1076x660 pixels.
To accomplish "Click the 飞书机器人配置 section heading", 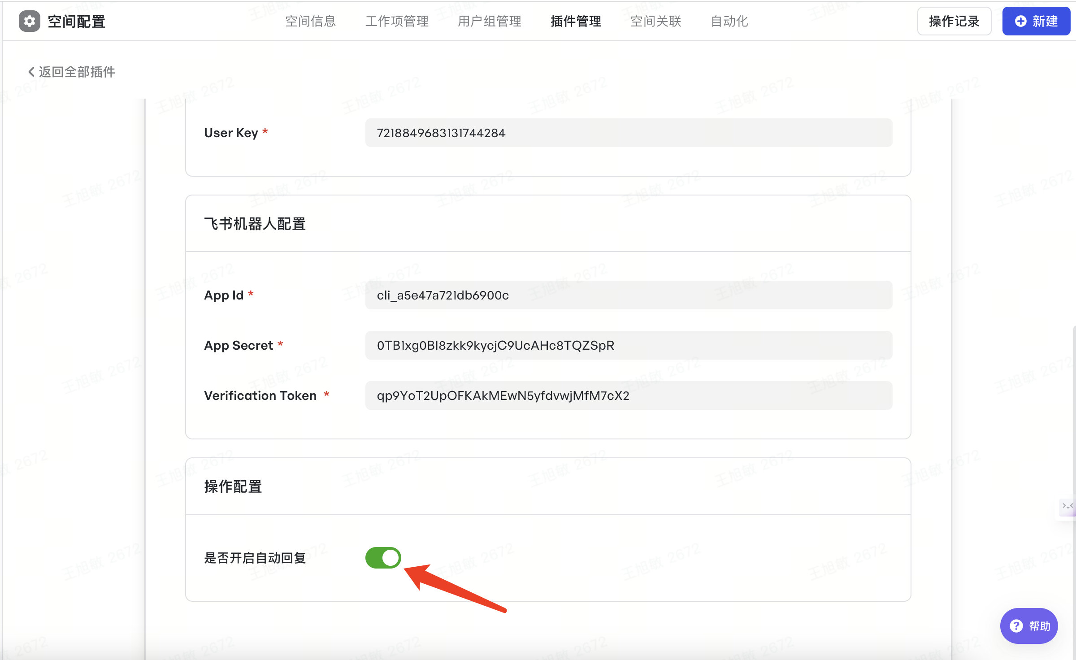I will pyautogui.click(x=255, y=223).
